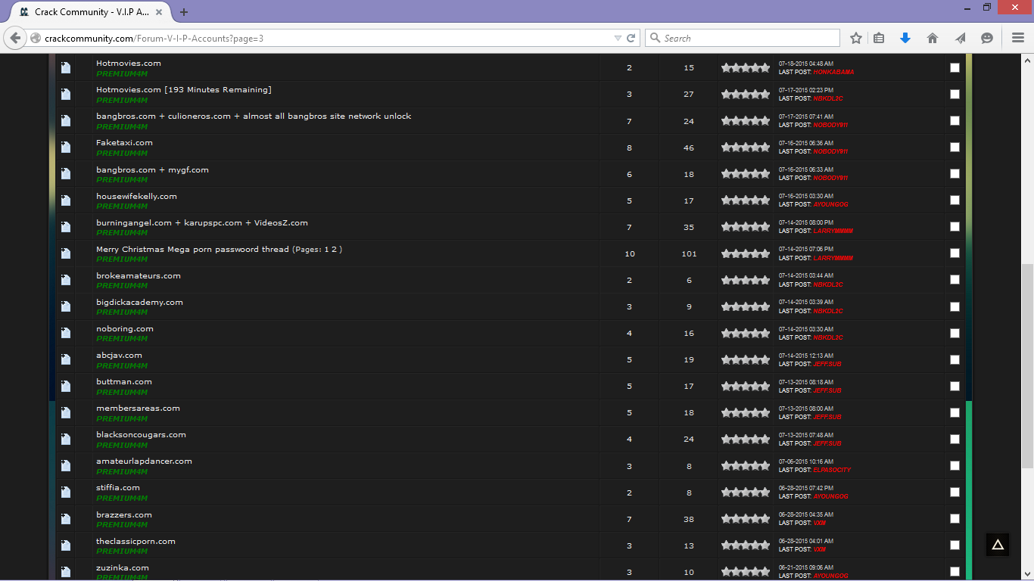
Task: Open the smiley face chat icon
Action: click(987, 38)
